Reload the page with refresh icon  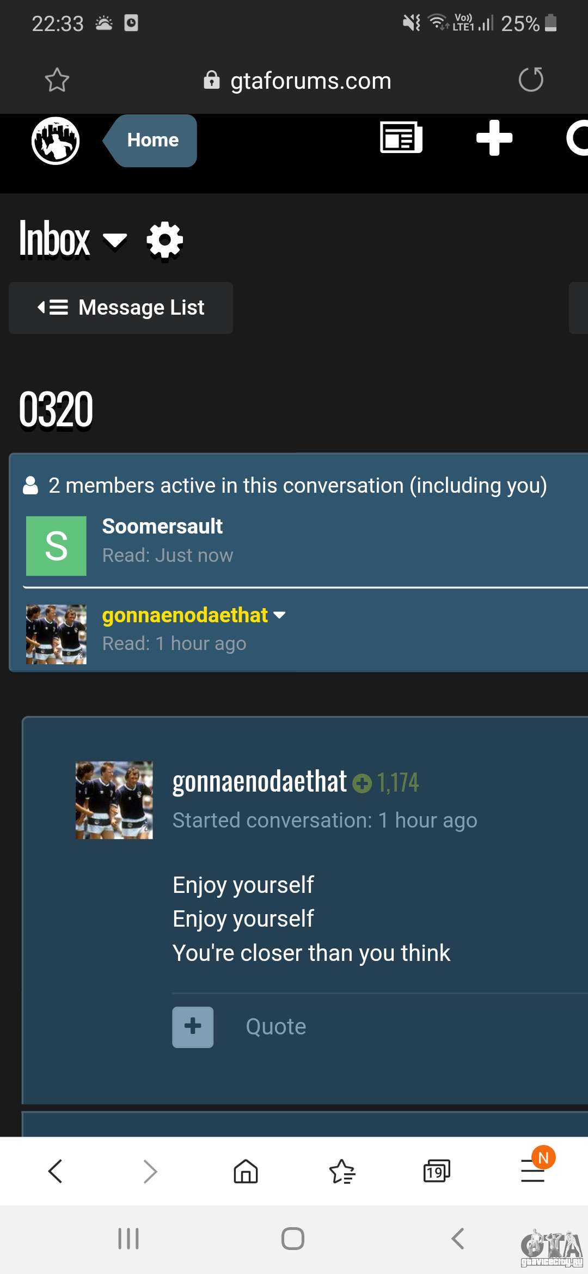coord(531,80)
